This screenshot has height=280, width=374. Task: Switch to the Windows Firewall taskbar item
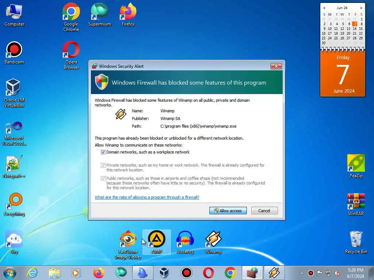pos(252,273)
